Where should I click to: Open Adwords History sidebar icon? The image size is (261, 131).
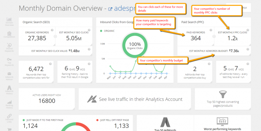[9, 90]
